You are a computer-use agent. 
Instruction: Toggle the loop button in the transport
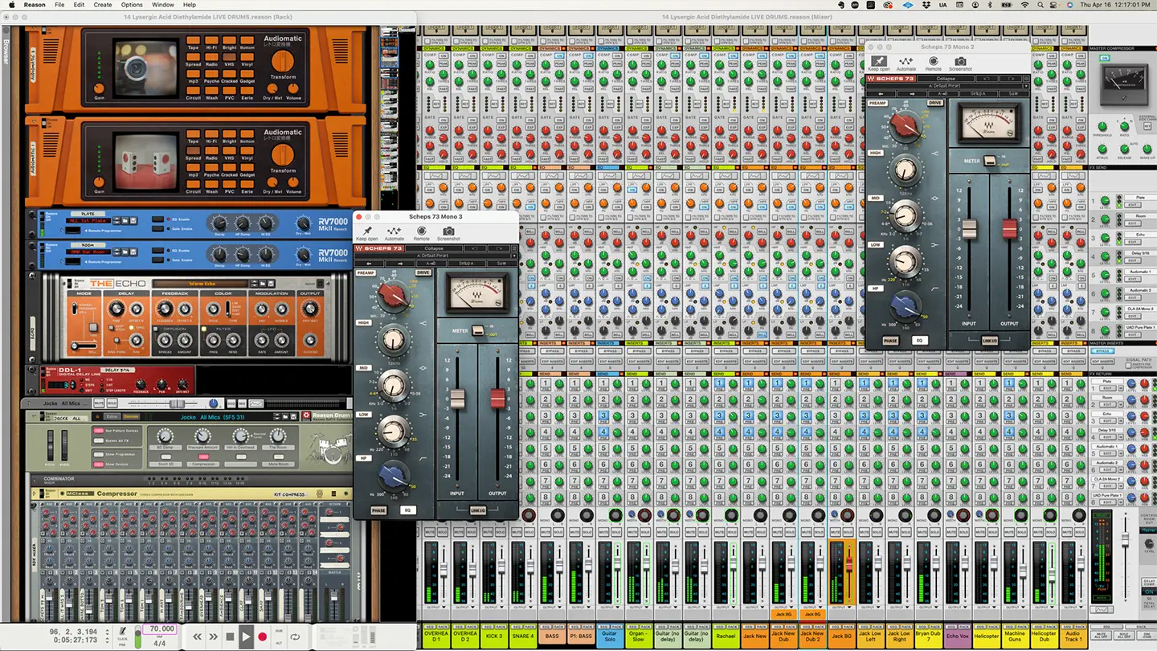pos(296,637)
